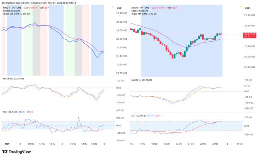This screenshot has height=157, width=259.
Task: Click the MACD (5, 20, close) label under the 30-minute chart
Action: click(13, 79)
